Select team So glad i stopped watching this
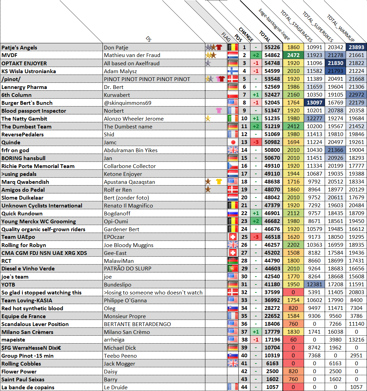 [x=41, y=292]
